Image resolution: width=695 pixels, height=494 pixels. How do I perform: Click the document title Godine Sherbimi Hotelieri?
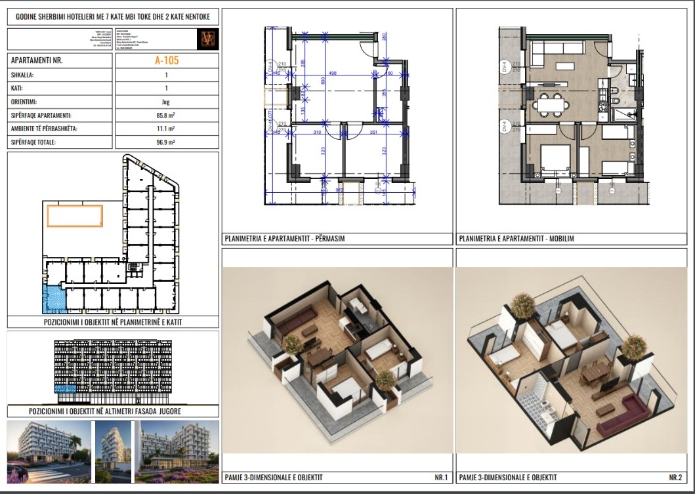click(113, 14)
